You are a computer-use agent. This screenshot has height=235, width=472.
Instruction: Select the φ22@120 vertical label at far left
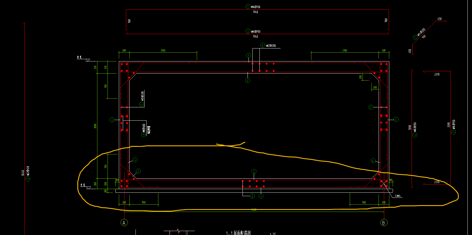point(28,171)
